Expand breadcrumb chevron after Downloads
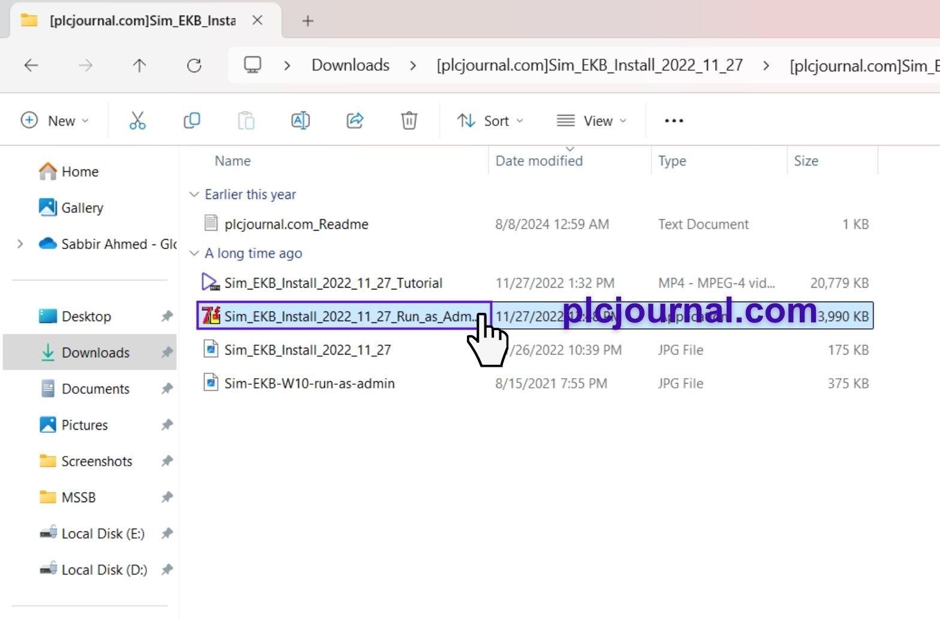This screenshot has height=619, width=940. click(413, 65)
